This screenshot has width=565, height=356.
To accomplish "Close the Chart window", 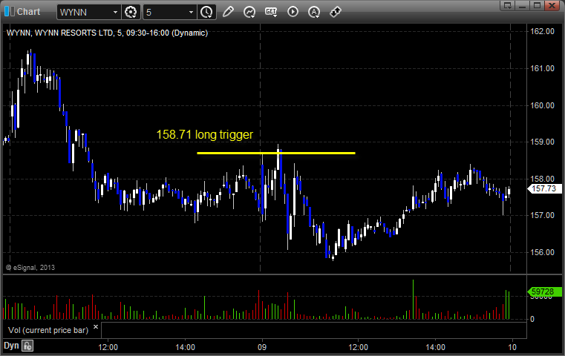I will (x=552, y=5).
